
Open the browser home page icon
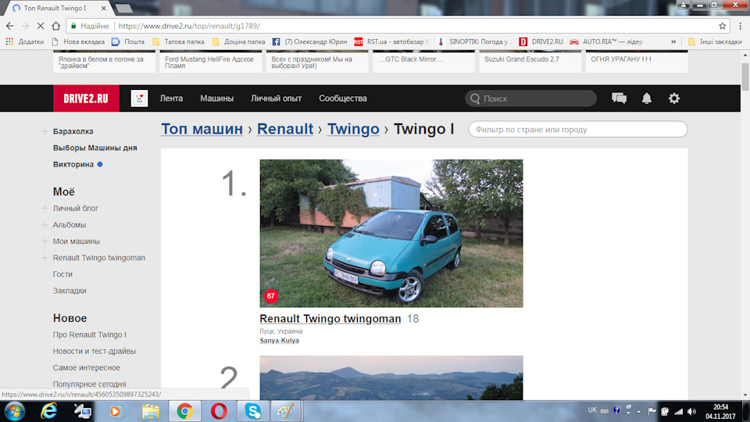pos(56,26)
